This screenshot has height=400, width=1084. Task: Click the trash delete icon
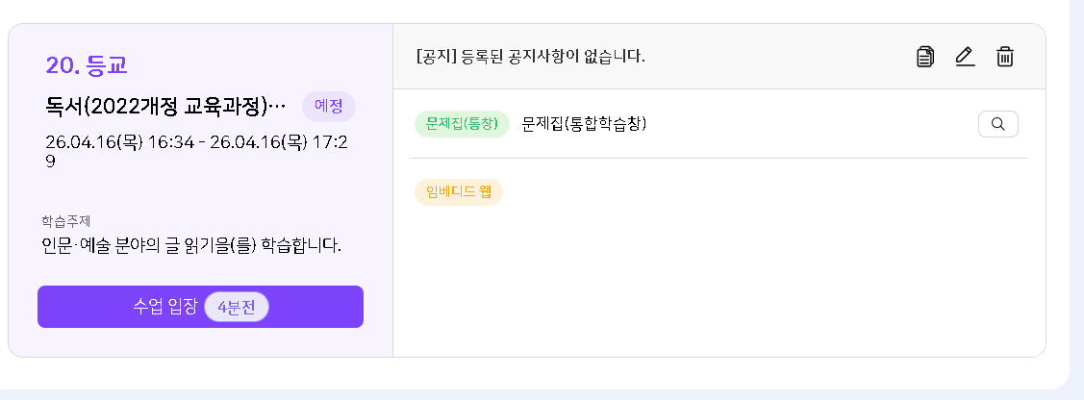1005,57
